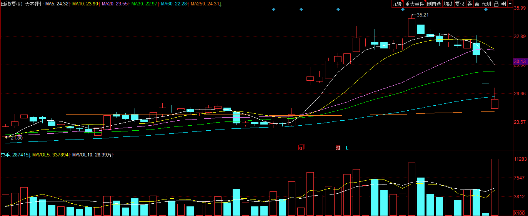Select the MA5: 24.32 indicator label
The height and width of the screenshot is (216, 528).
(x=57, y=4)
